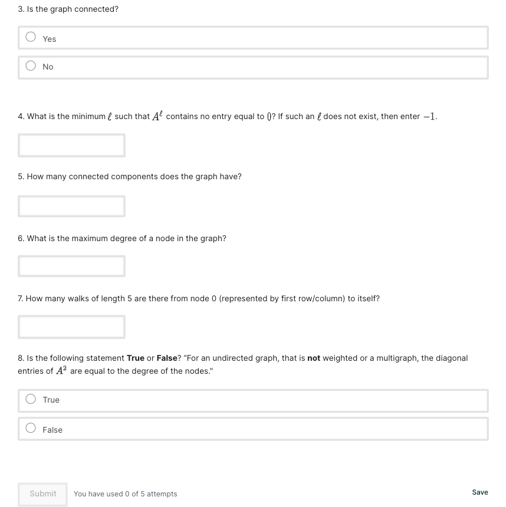Viewport: 506px width, 507px height.
Task: Click the question 7 walks from node 0 text
Action: tap(199, 298)
